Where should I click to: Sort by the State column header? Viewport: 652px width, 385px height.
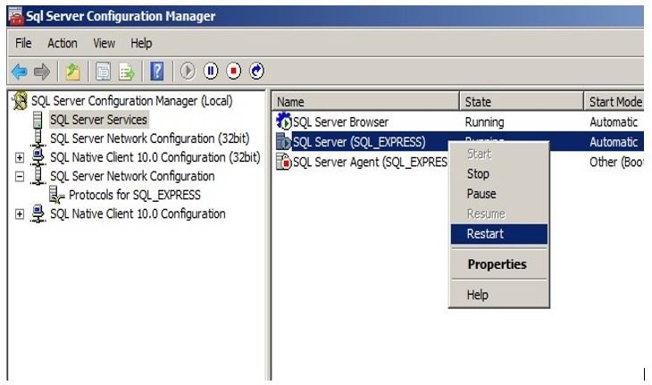(x=522, y=102)
